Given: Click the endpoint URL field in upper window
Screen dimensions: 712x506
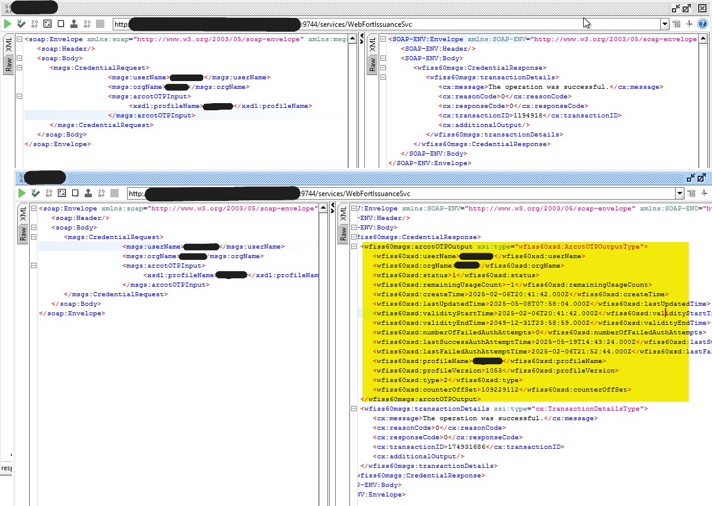Looking at the screenshot, I should coord(386,24).
